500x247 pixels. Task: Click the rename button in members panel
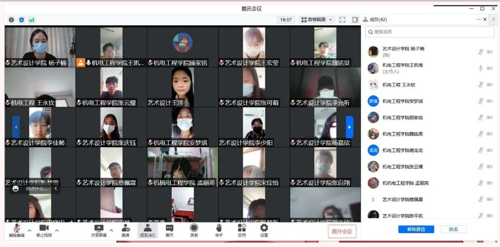pyautogui.click(x=453, y=229)
